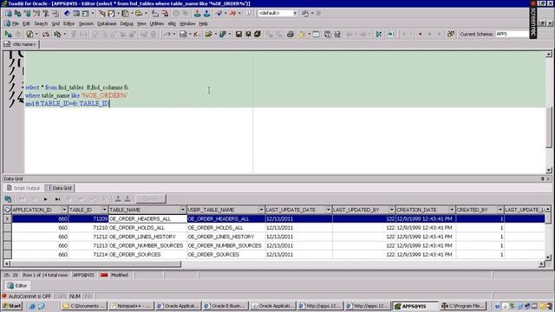The height and width of the screenshot is (312, 555).
Task: Click the second icon in top main toolbar
Action: (17, 14)
